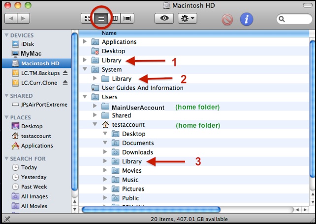The height and width of the screenshot is (224, 316).
Task: Go forward with the right arrow button
Action: pyautogui.click(x=23, y=19)
